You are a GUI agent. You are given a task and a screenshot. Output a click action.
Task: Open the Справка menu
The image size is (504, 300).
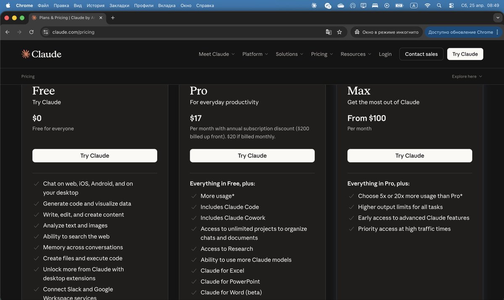tap(205, 5)
